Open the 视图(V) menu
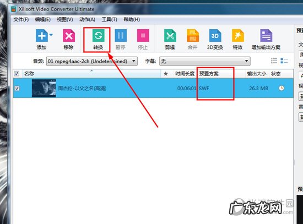 click(x=65, y=19)
